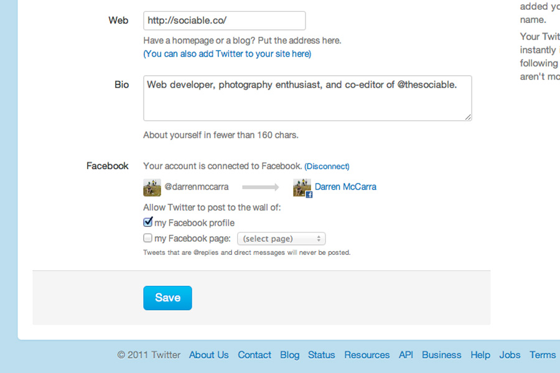Click the Twitter avatar next to @darrenmccarra
Viewport: 560px width, 373px height.
pyautogui.click(x=152, y=187)
